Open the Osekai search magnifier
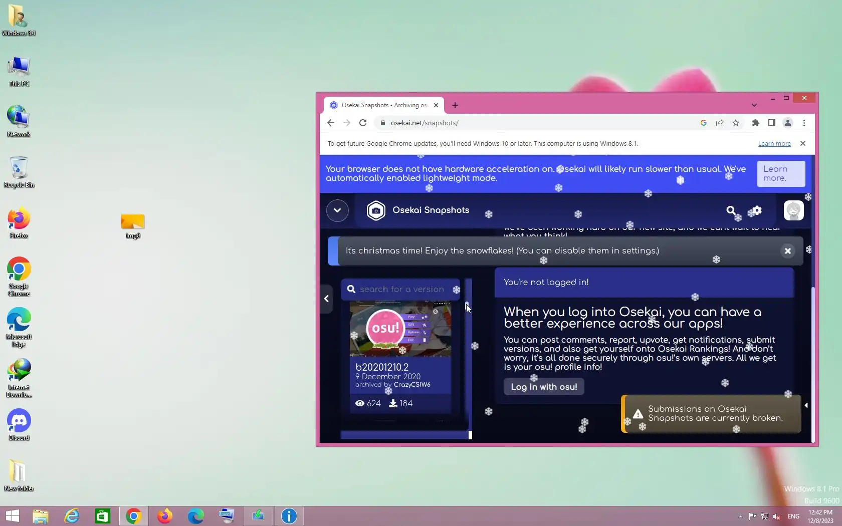Screen dimensions: 842x526 731,210
